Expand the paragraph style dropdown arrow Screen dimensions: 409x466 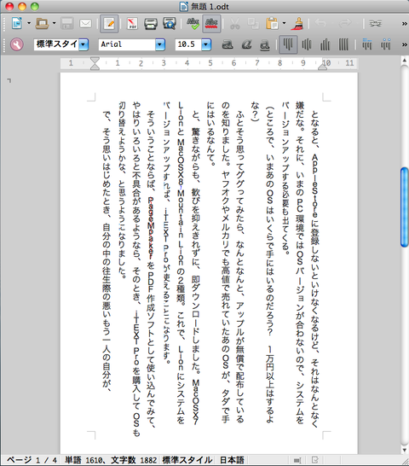tap(84, 44)
